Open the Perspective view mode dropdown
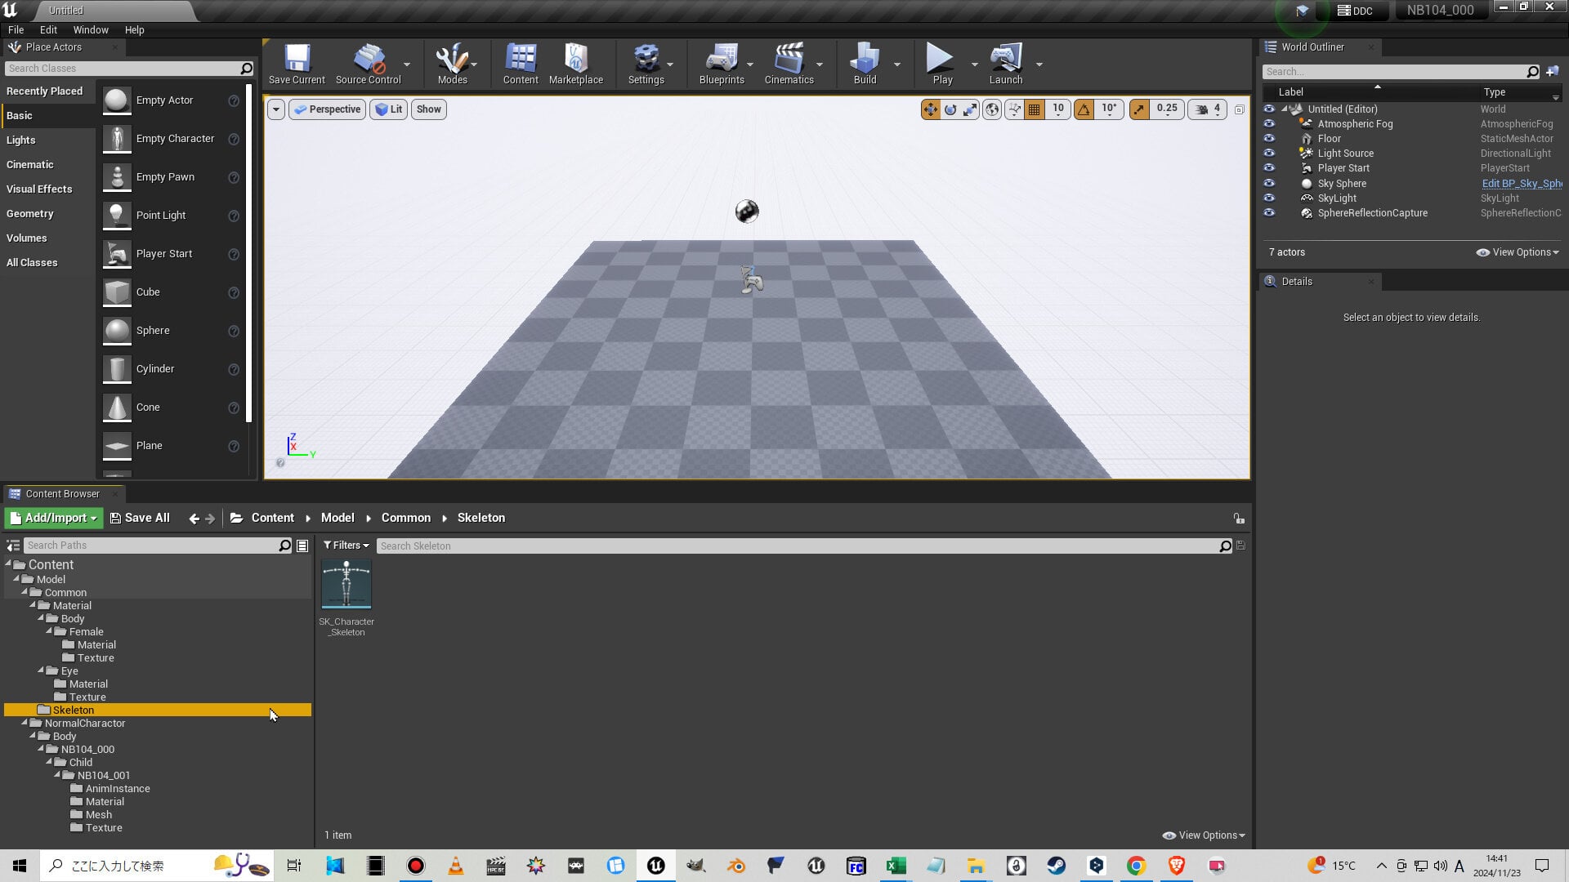This screenshot has width=1569, height=882. click(x=327, y=109)
